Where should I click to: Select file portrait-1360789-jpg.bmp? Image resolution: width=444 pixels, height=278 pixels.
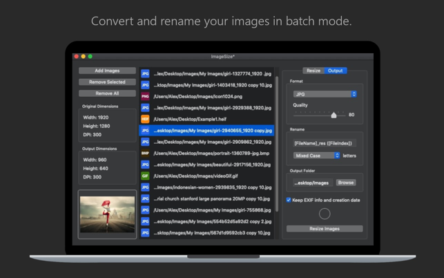click(x=206, y=154)
